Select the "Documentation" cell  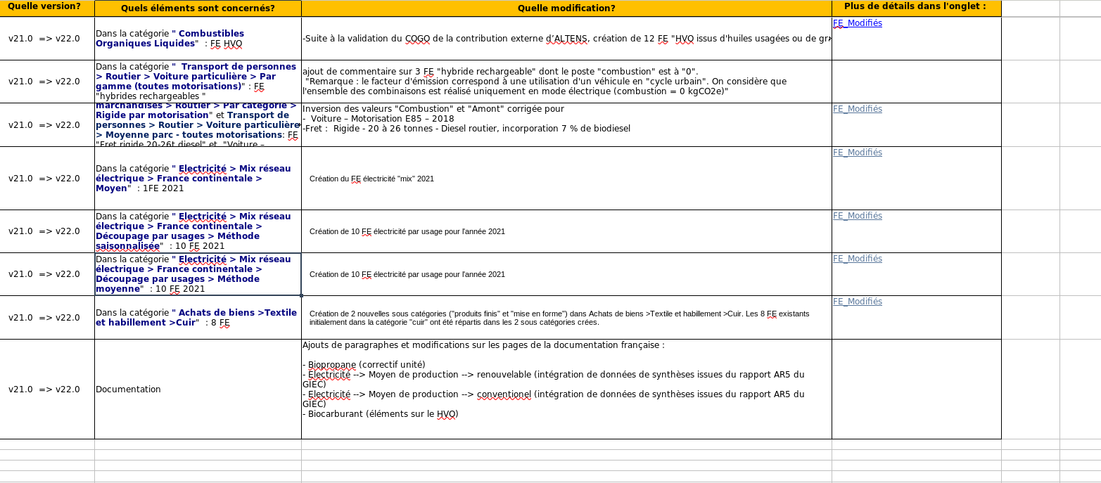(x=198, y=389)
